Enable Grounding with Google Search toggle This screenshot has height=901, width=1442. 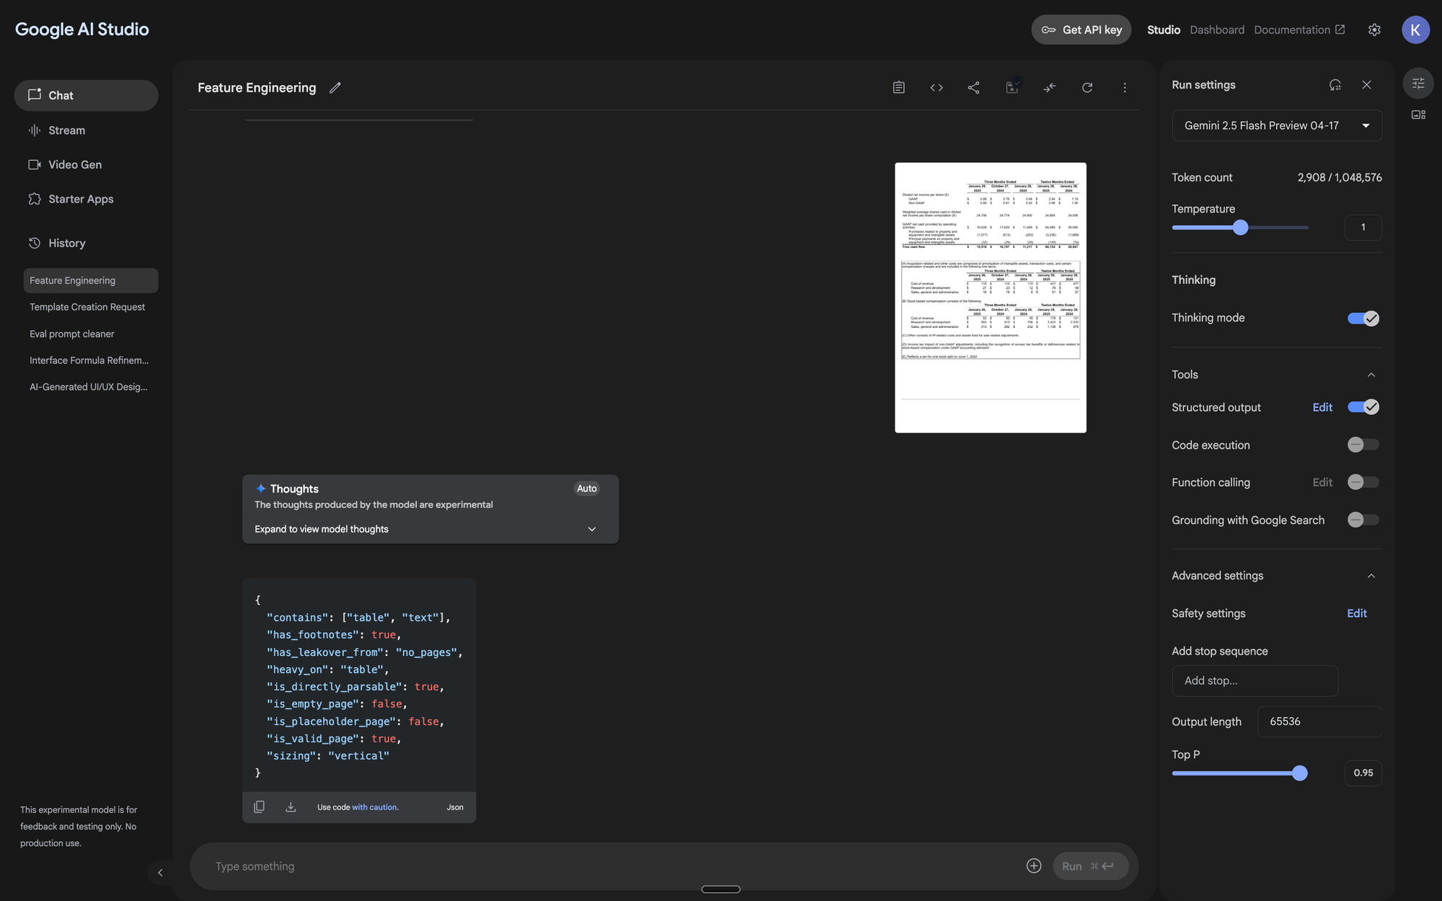point(1363,520)
